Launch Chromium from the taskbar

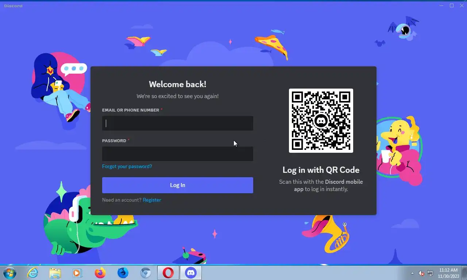click(146, 273)
